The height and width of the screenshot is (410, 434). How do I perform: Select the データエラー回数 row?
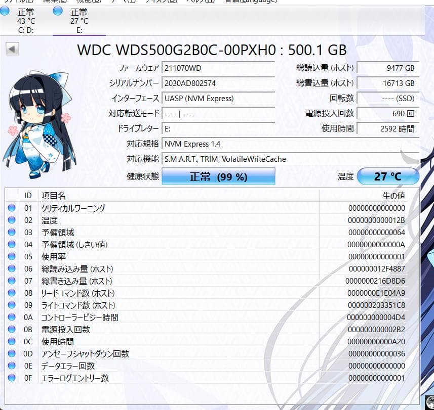pyautogui.click(x=206, y=366)
